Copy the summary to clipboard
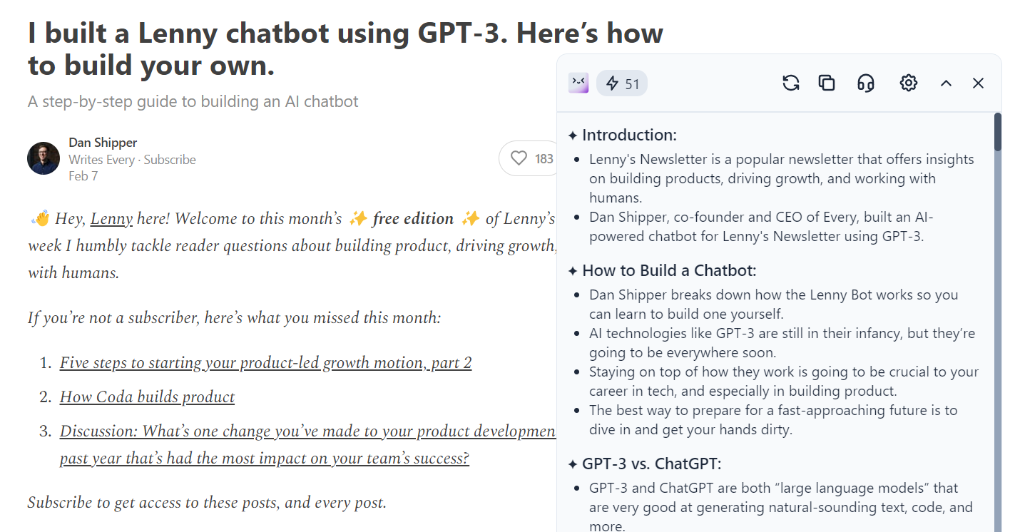This screenshot has width=1015, height=532. point(827,83)
